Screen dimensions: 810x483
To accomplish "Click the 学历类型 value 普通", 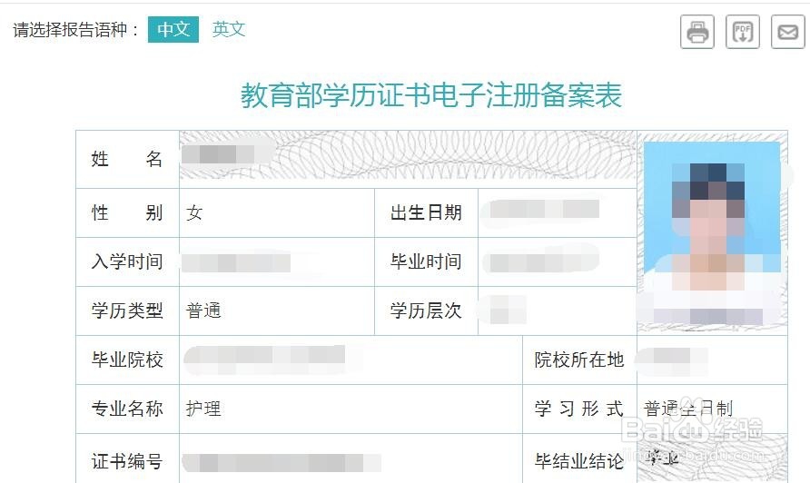I will (x=203, y=310).
